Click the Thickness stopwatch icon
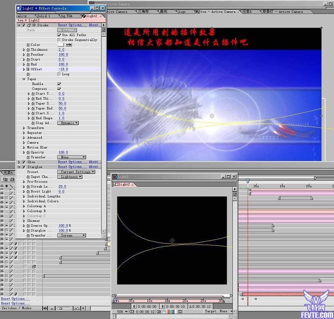Viewport: 334px width, 319px height. tap(28, 50)
